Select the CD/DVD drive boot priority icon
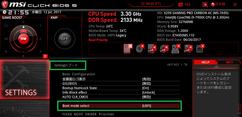The width and height of the screenshot is (242, 117). 140,48
